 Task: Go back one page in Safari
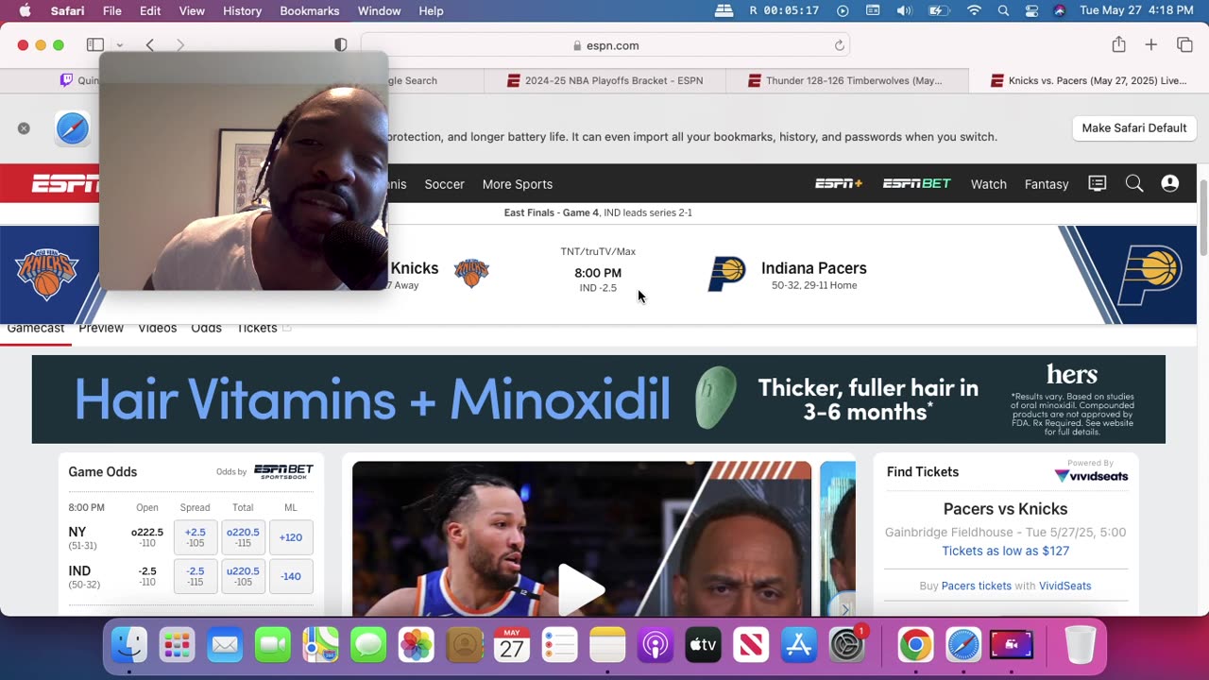pos(150,44)
